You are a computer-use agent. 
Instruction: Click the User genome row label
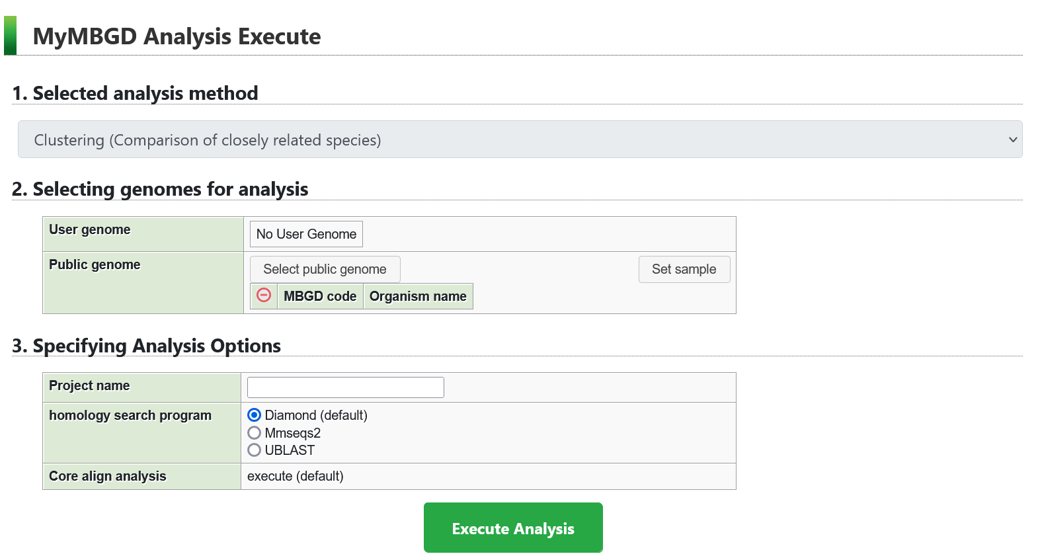point(90,229)
